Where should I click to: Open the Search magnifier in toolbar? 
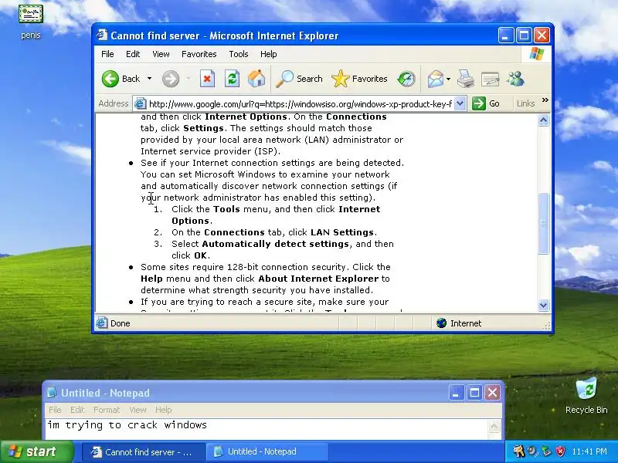click(x=299, y=79)
